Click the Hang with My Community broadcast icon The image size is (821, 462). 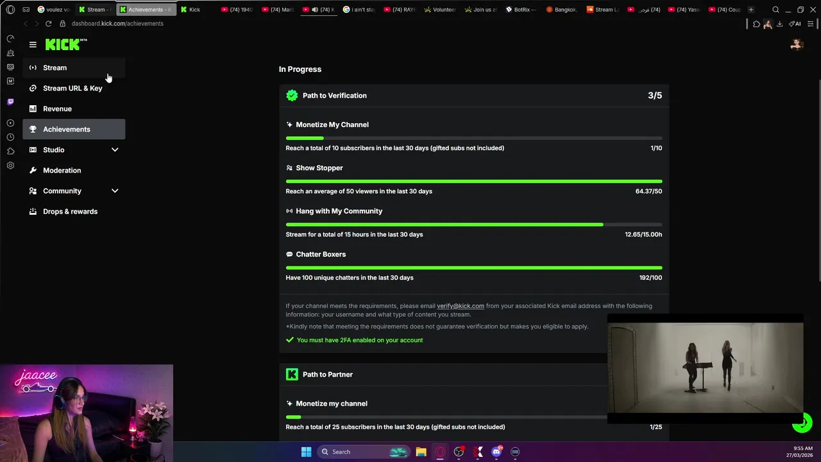point(289,211)
